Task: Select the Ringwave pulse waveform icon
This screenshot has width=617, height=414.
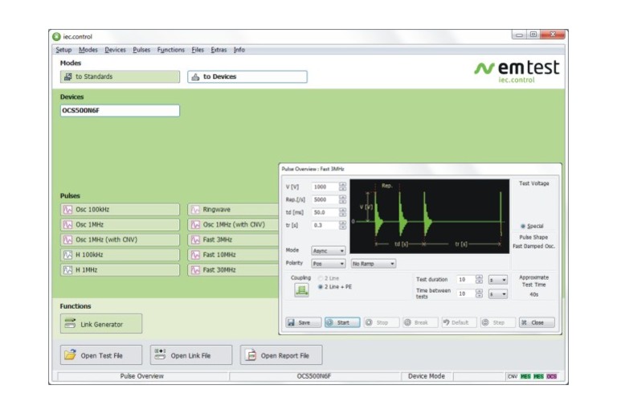Action: point(196,210)
